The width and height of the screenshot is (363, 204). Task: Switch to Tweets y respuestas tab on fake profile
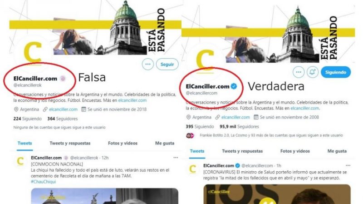click(70, 143)
